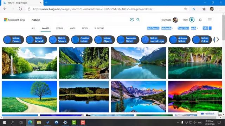Viewport: 225px width, 126px height.
Task: Open lone tree and path image
Action: click(29, 97)
